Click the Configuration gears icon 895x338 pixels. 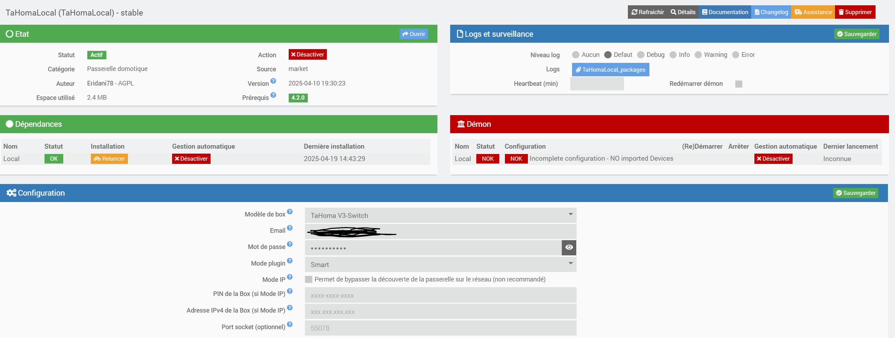(11, 193)
